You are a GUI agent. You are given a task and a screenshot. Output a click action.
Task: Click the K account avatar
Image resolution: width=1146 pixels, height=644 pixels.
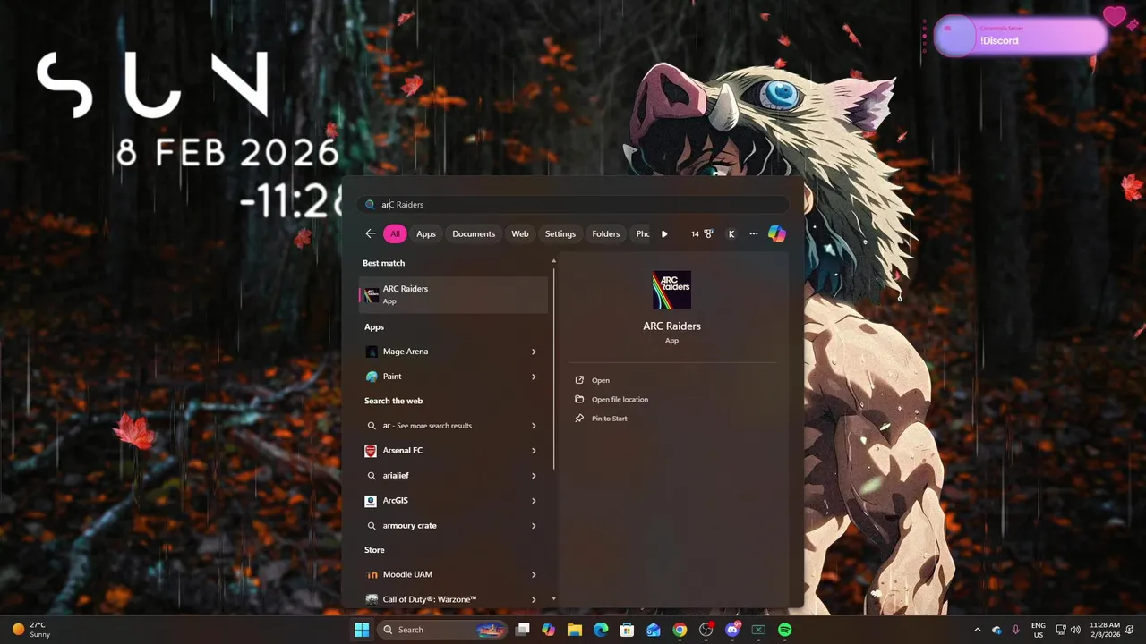pyautogui.click(x=731, y=233)
